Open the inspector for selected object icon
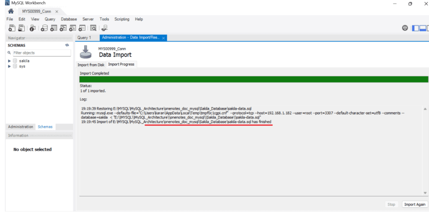Viewport: 429px width, 224px height. [33, 28]
